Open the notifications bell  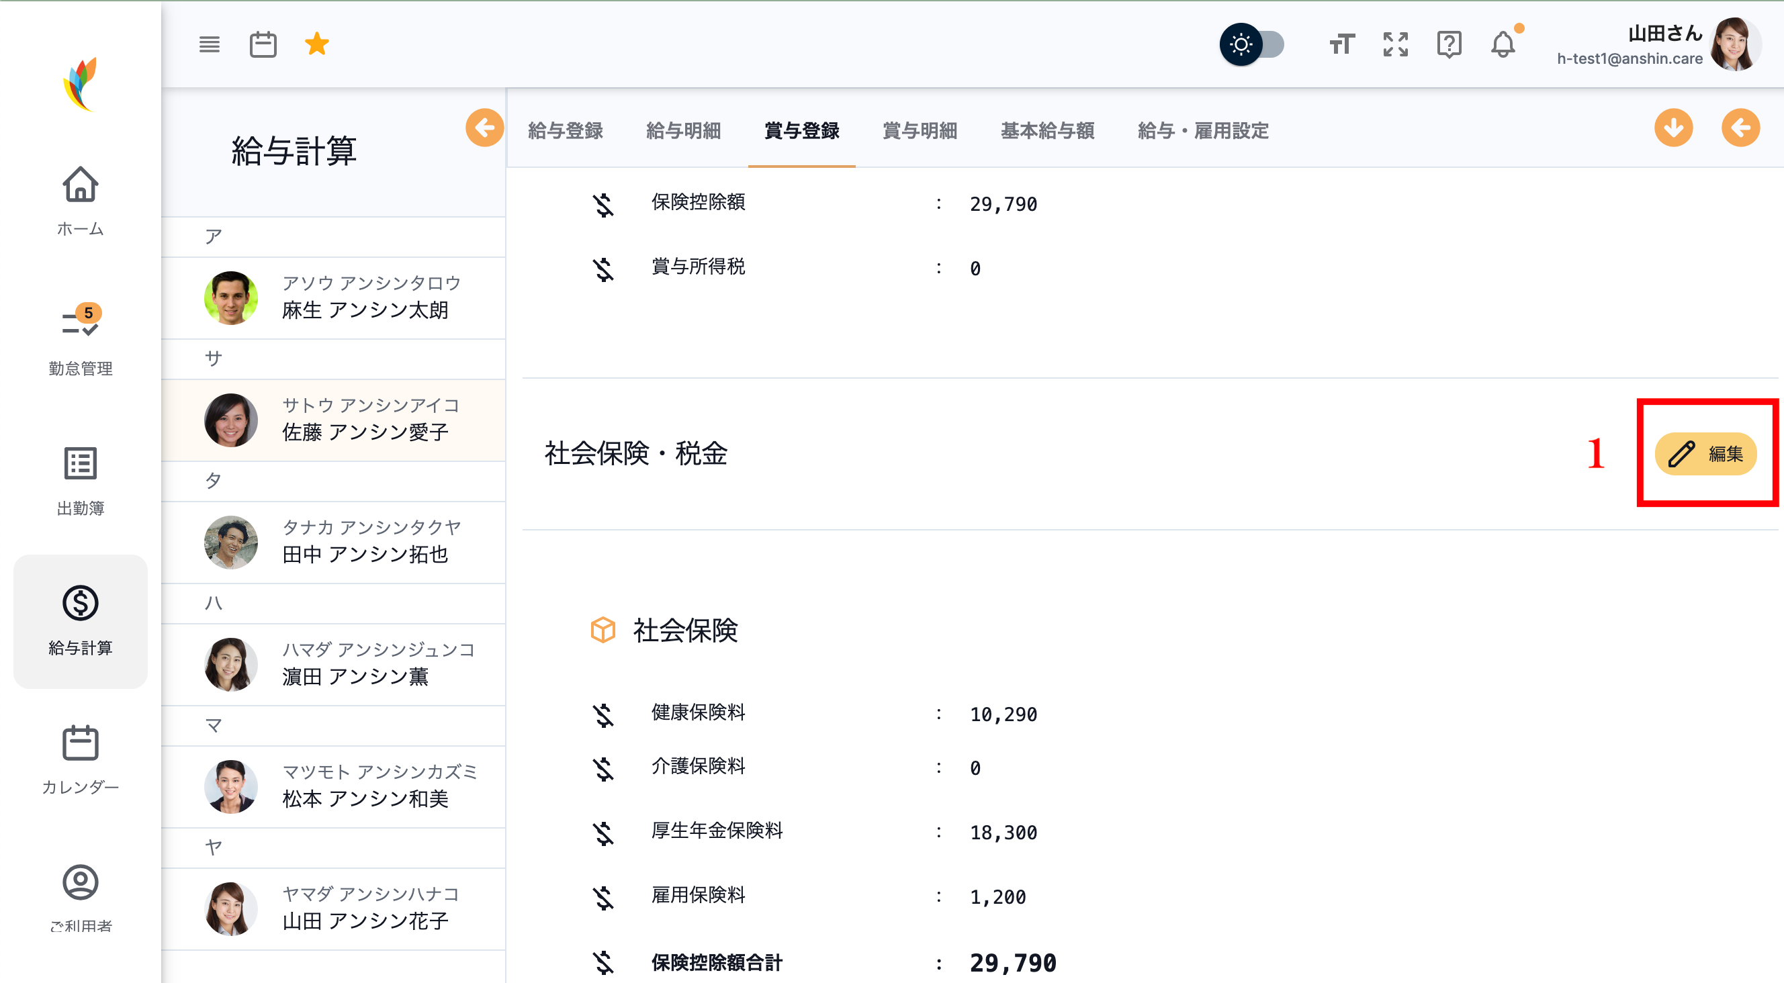pos(1502,45)
